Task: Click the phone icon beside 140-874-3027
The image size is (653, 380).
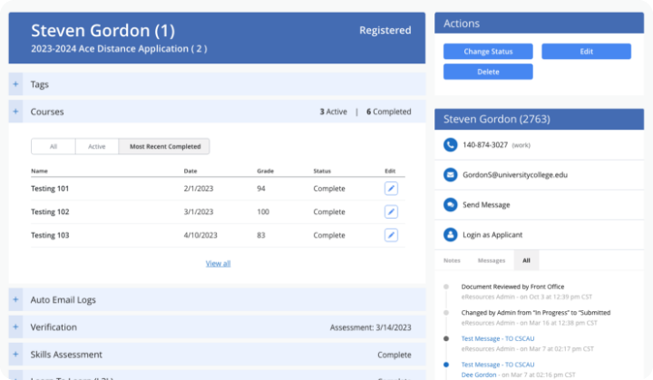Action: click(450, 144)
